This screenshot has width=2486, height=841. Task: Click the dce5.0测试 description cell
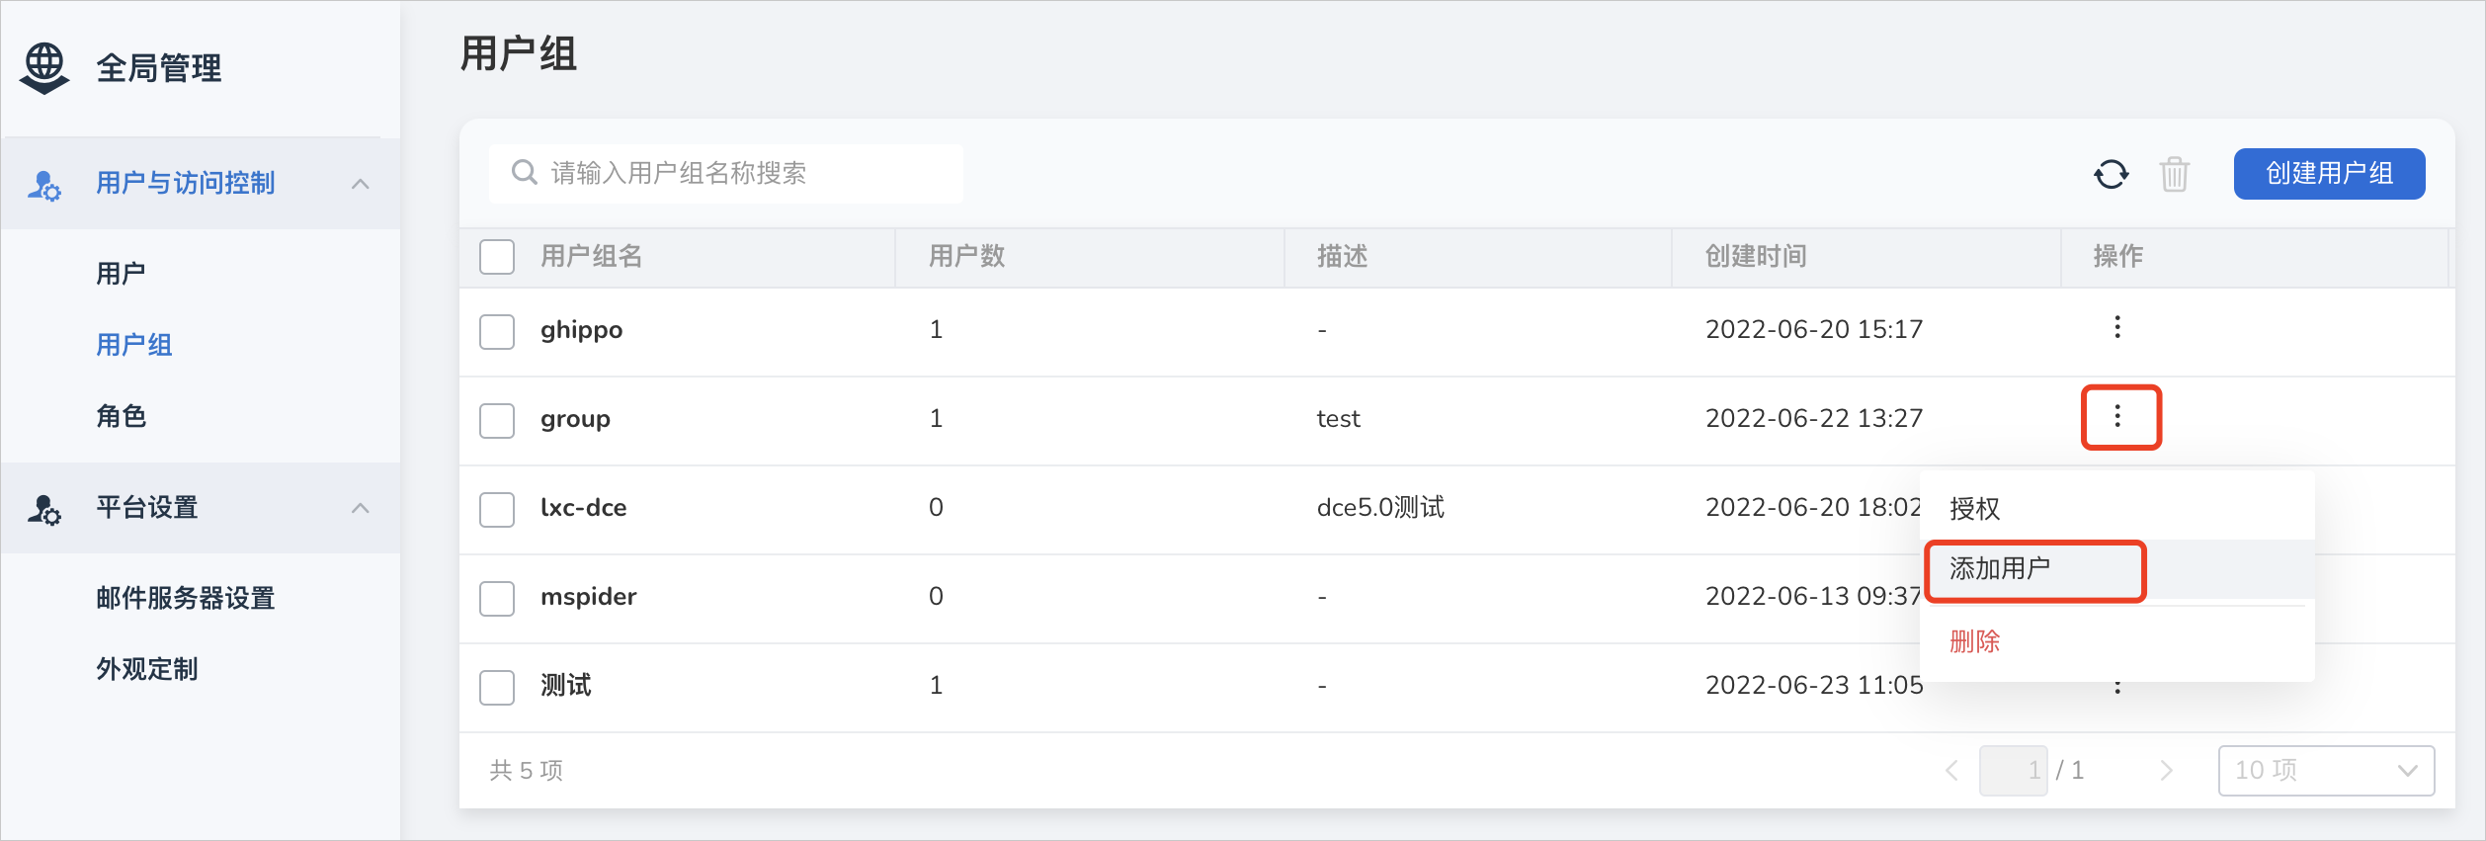(1380, 507)
